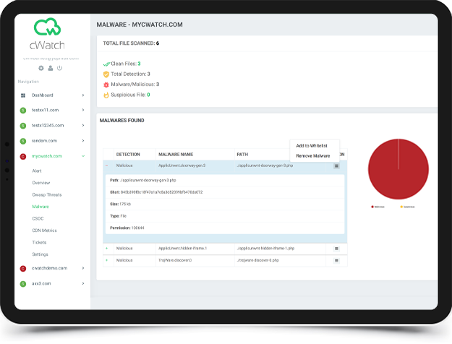Click green status badge for random.com
Image resolution: width=452 pixels, height=344 pixels.
pos(23,141)
